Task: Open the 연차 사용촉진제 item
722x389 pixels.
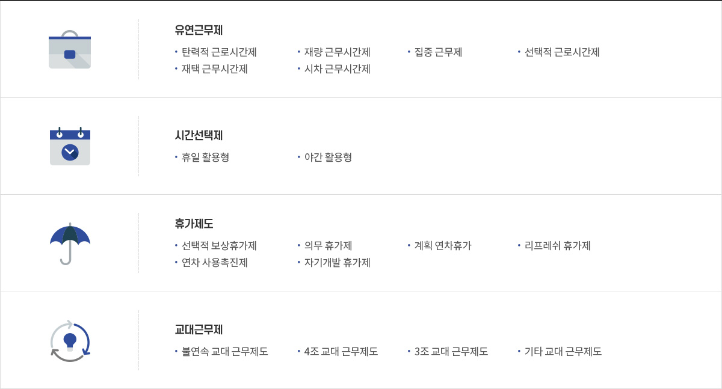Action: tap(214, 263)
